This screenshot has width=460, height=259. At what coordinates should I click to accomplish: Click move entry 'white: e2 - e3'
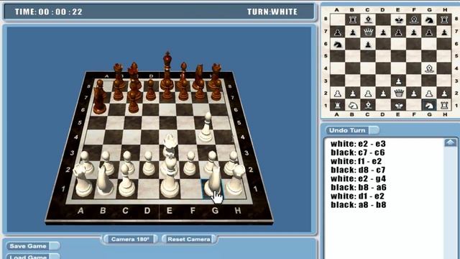(358, 144)
